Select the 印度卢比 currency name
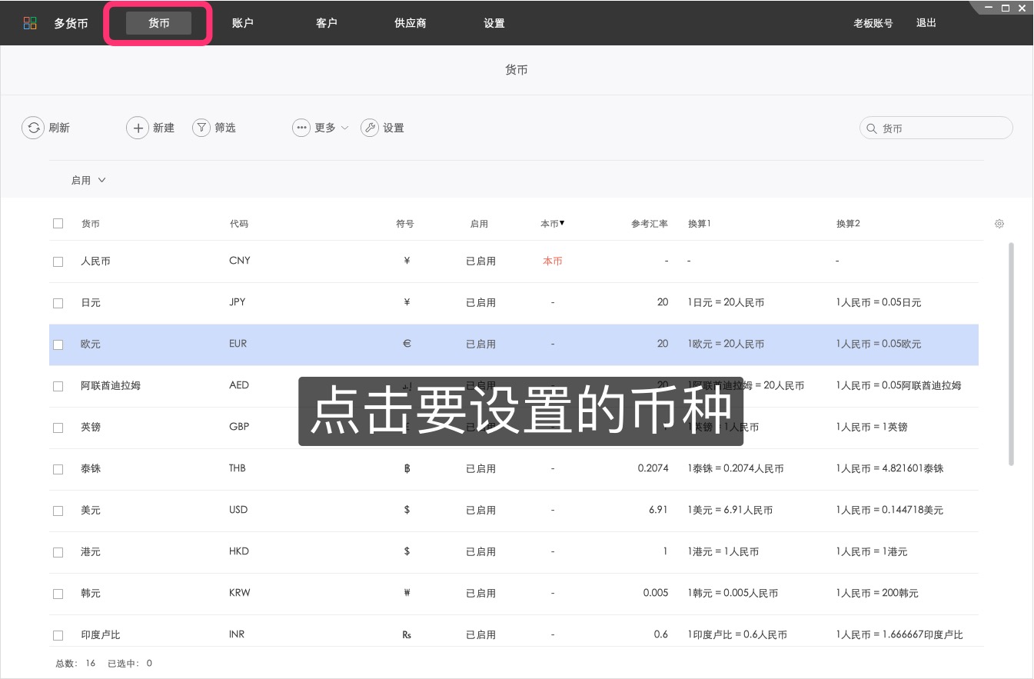The height and width of the screenshot is (679, 1034). pyautogui.click(x=101, y=635)
